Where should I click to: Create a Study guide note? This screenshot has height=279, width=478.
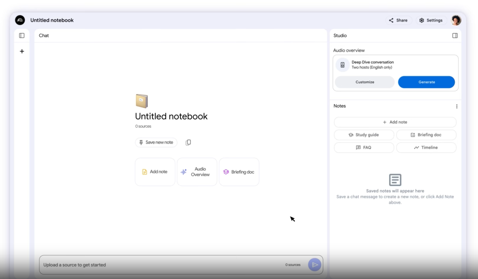click(364, 135)
